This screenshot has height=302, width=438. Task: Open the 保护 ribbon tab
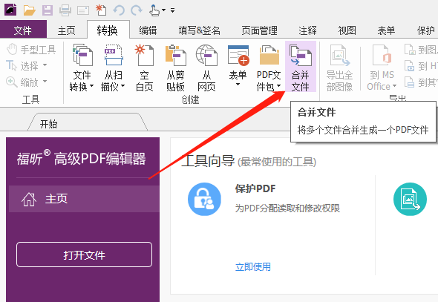pyautogui.click(x=426, y=30)
